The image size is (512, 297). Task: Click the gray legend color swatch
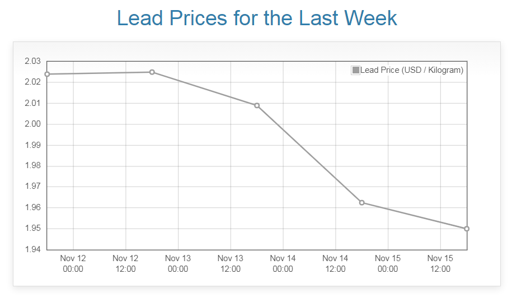pyautogui.click(x=355, y=70)
